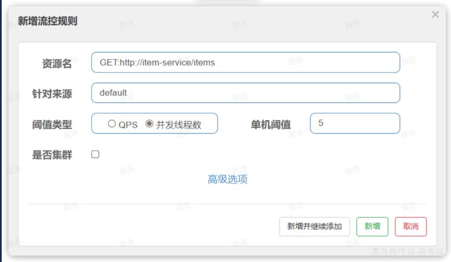Screen dimensions: 451x262
Task: Click the 资源名 input field
Action: pos(245,63)
